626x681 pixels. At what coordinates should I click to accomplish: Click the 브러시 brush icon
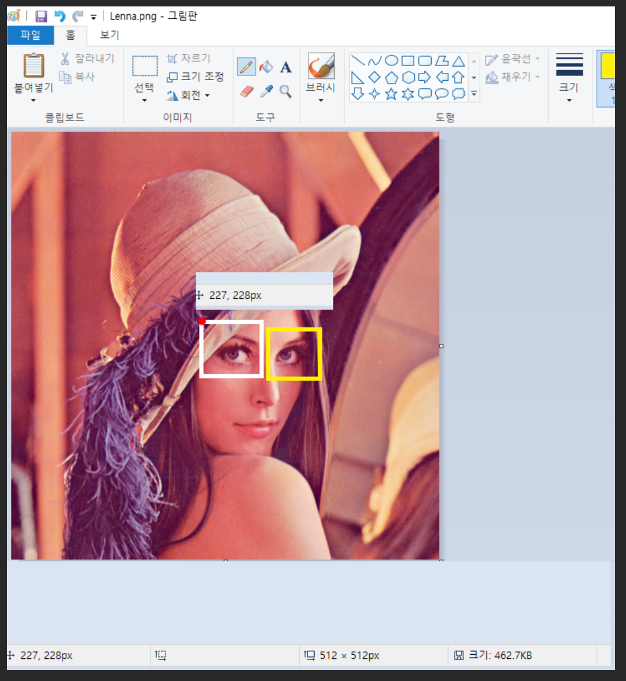[321, 66]
